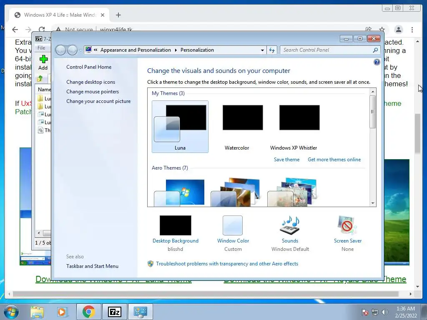Viewport: 427px width, 320px height.
Task: Switch to 7-Zip taskbar button
Action: pyautogui.click(x=114, y=312)
